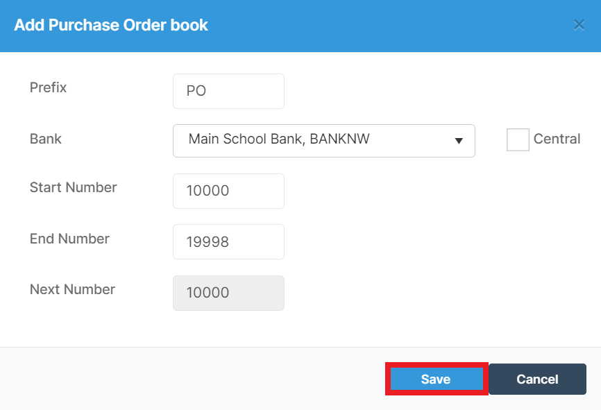The width and height of the screenshot is (601, 410).
Task: Save the purchase order book
Action: 437,379
